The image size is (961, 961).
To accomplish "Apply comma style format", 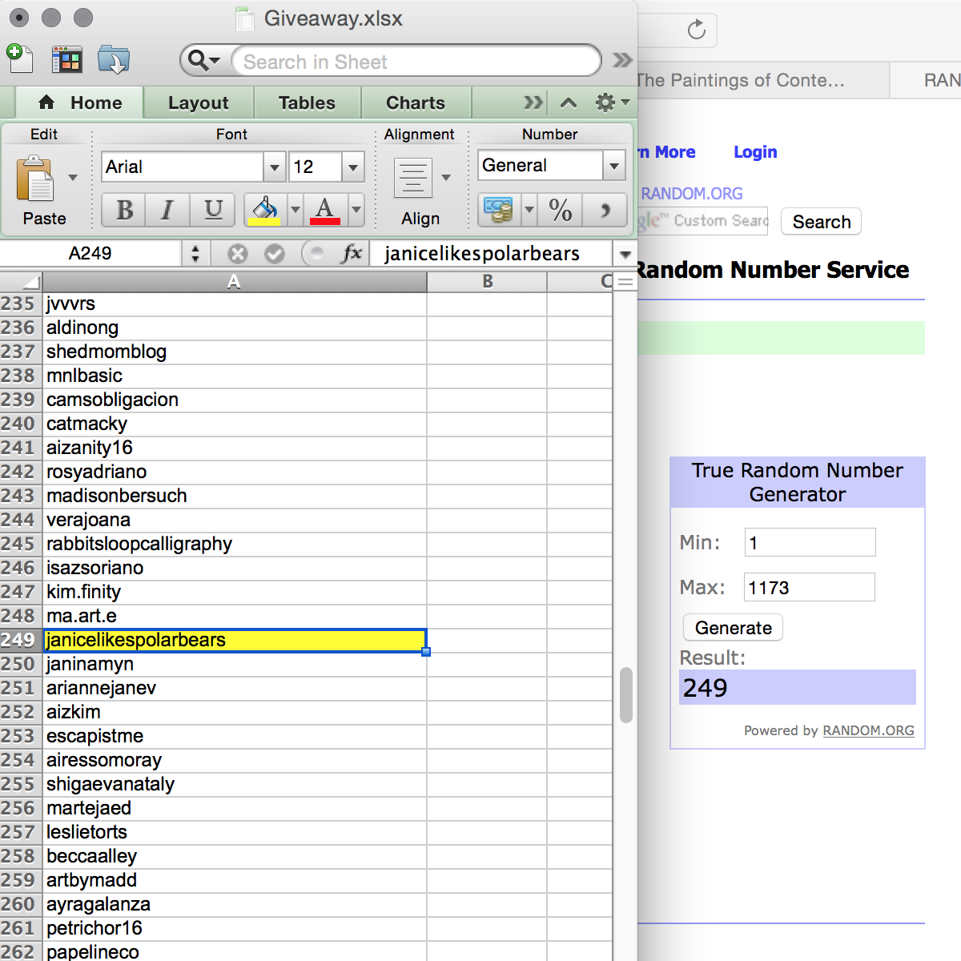I will (x=605, y=211).
